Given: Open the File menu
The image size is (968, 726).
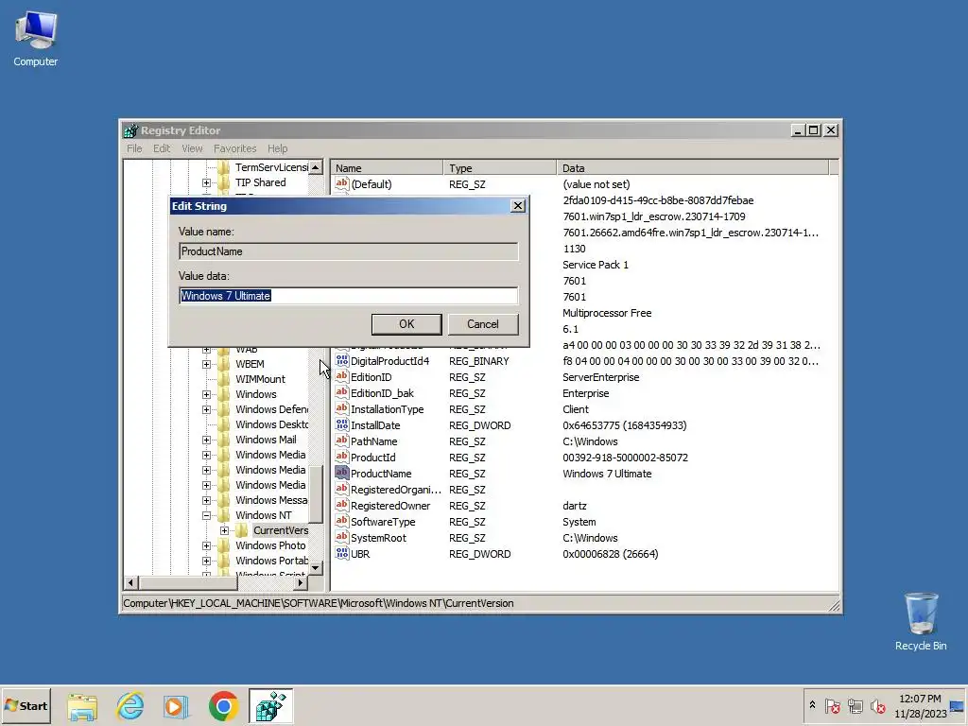Looking at the screenshot, I should click(134, 148).
